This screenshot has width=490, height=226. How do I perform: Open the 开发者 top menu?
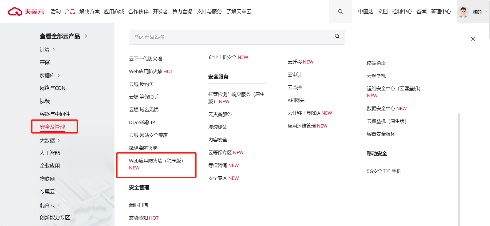tap(160, 11)
